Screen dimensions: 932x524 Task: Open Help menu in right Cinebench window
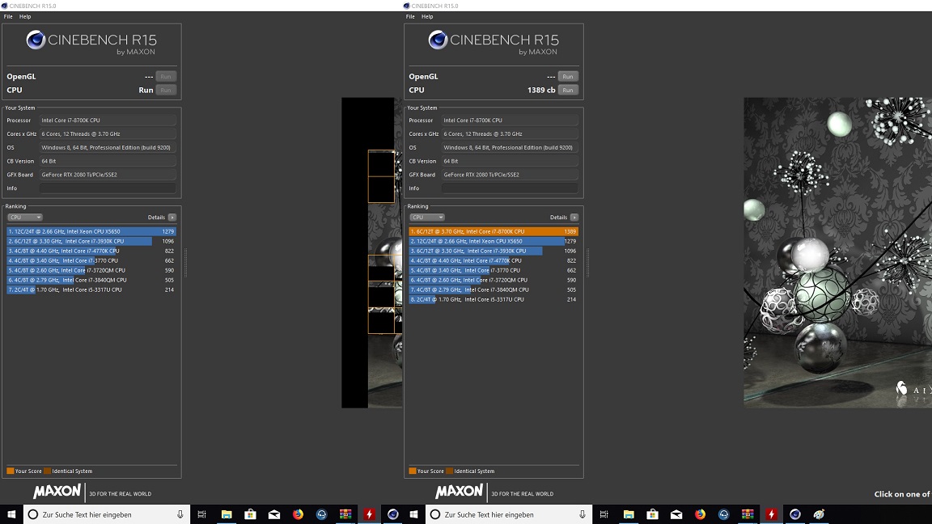[x=427, y=17]
